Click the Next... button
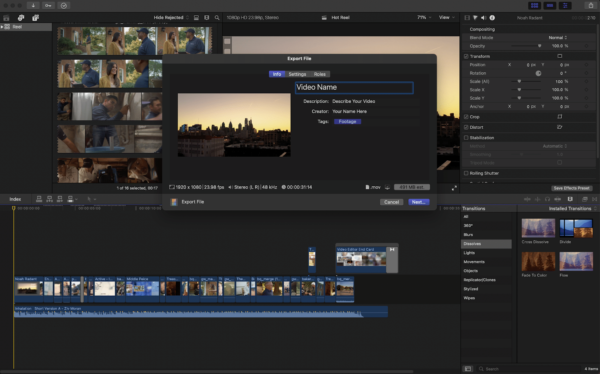The image size is (600, 374). 418,202
